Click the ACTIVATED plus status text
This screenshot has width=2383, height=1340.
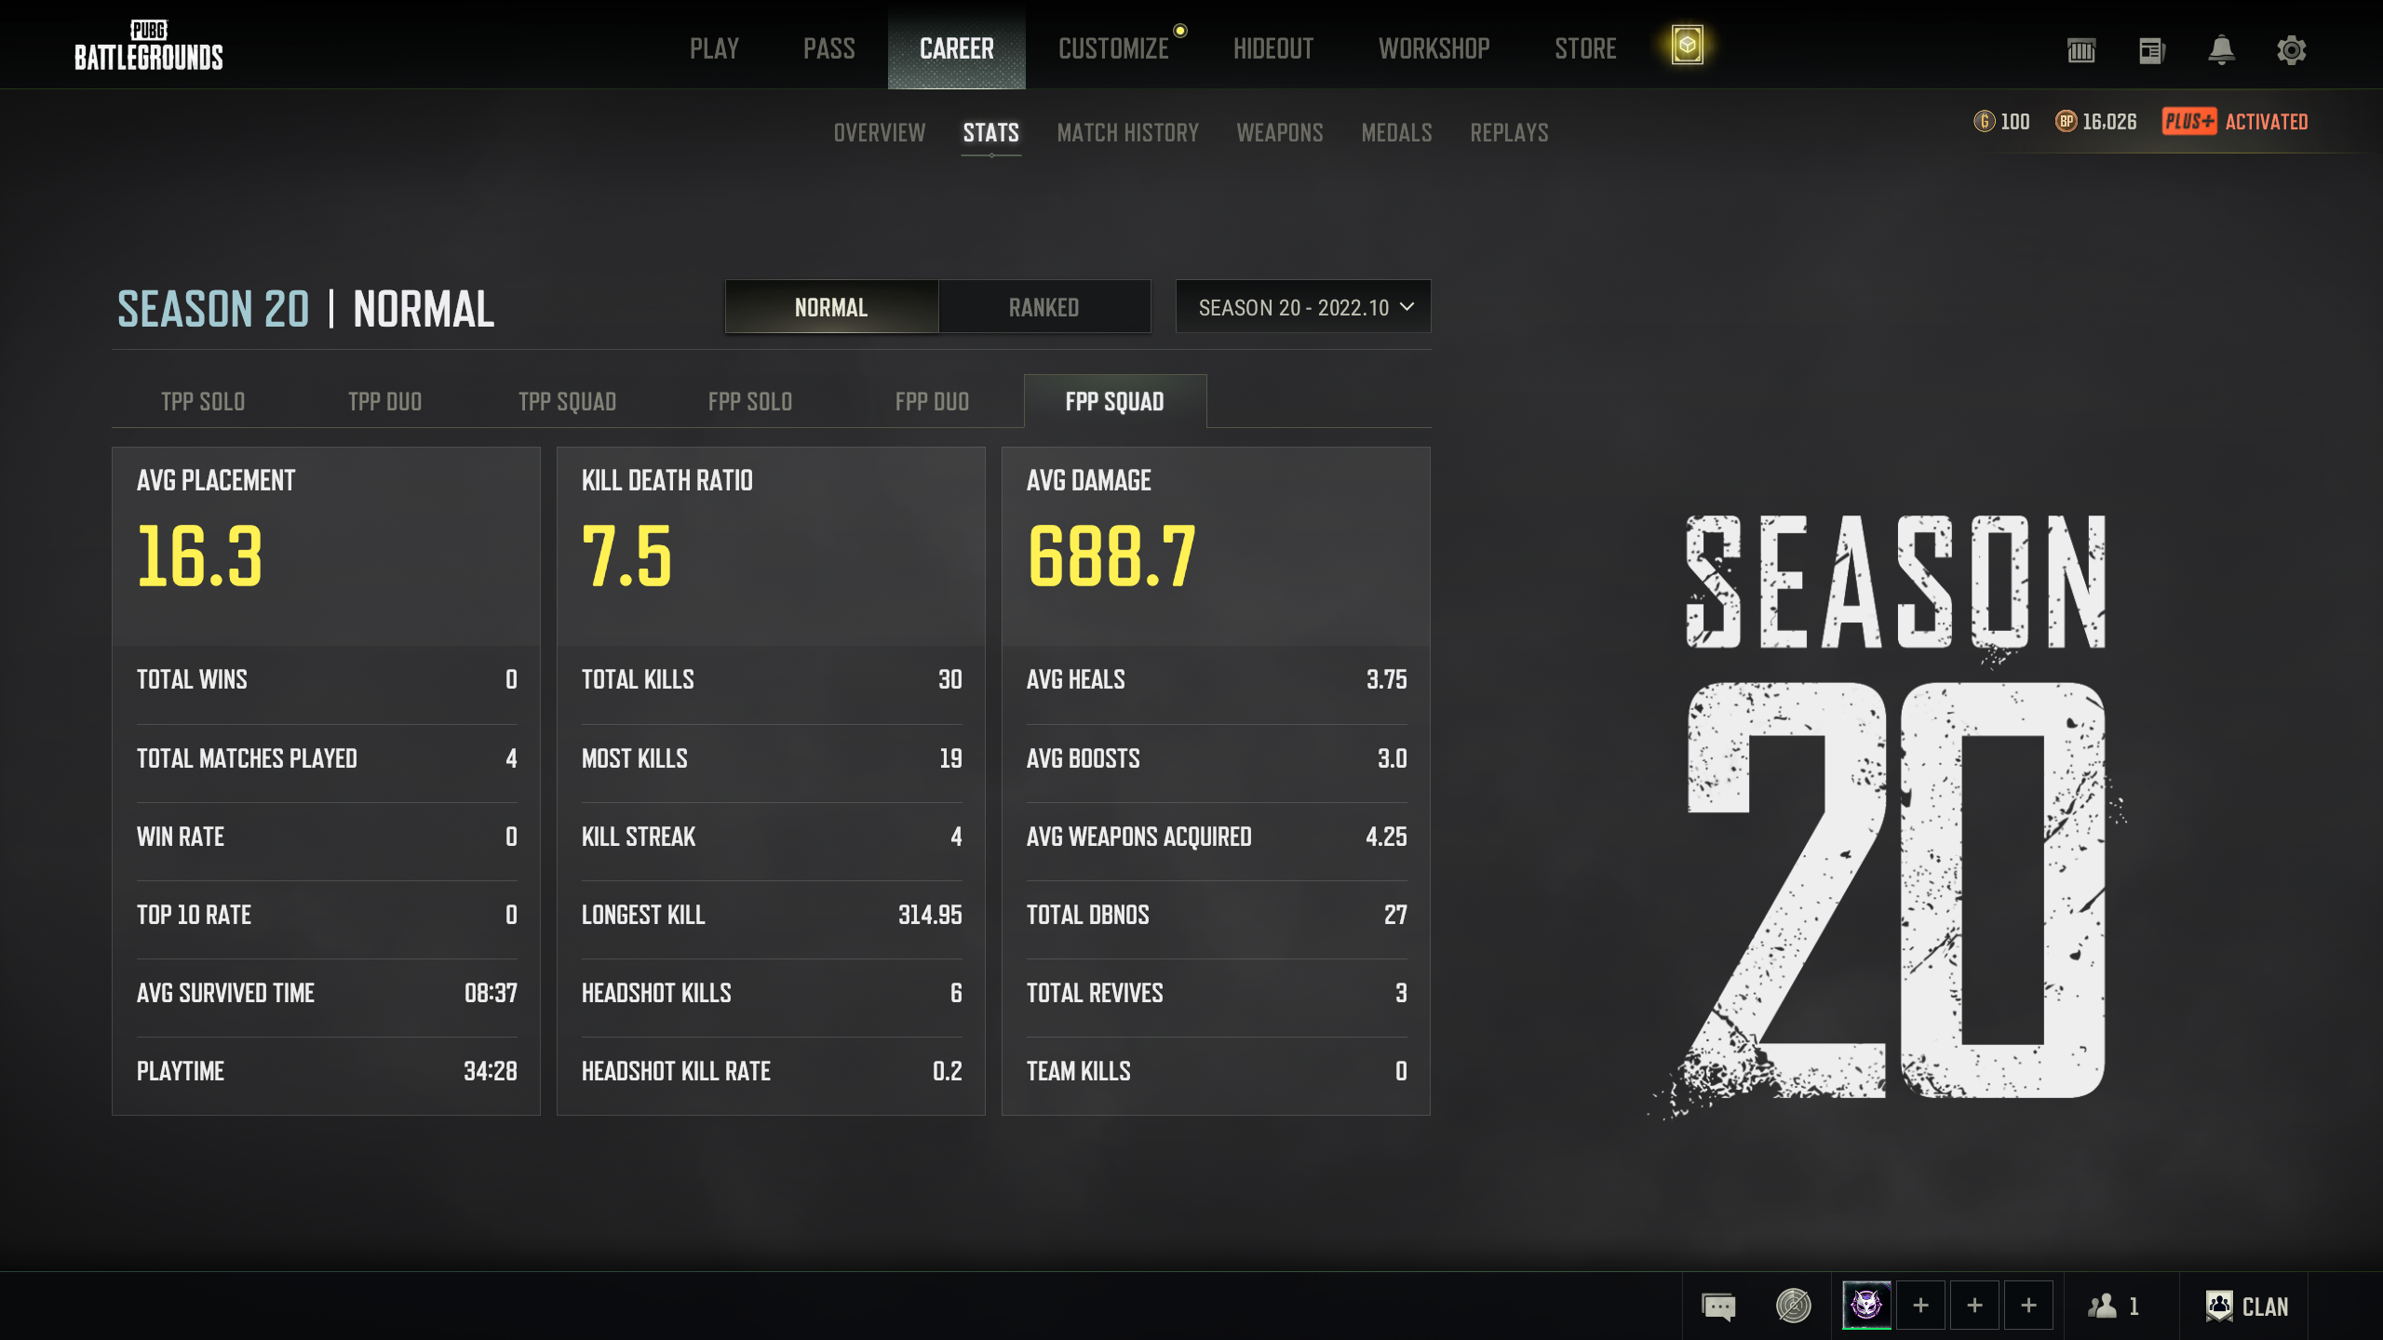2267,122
